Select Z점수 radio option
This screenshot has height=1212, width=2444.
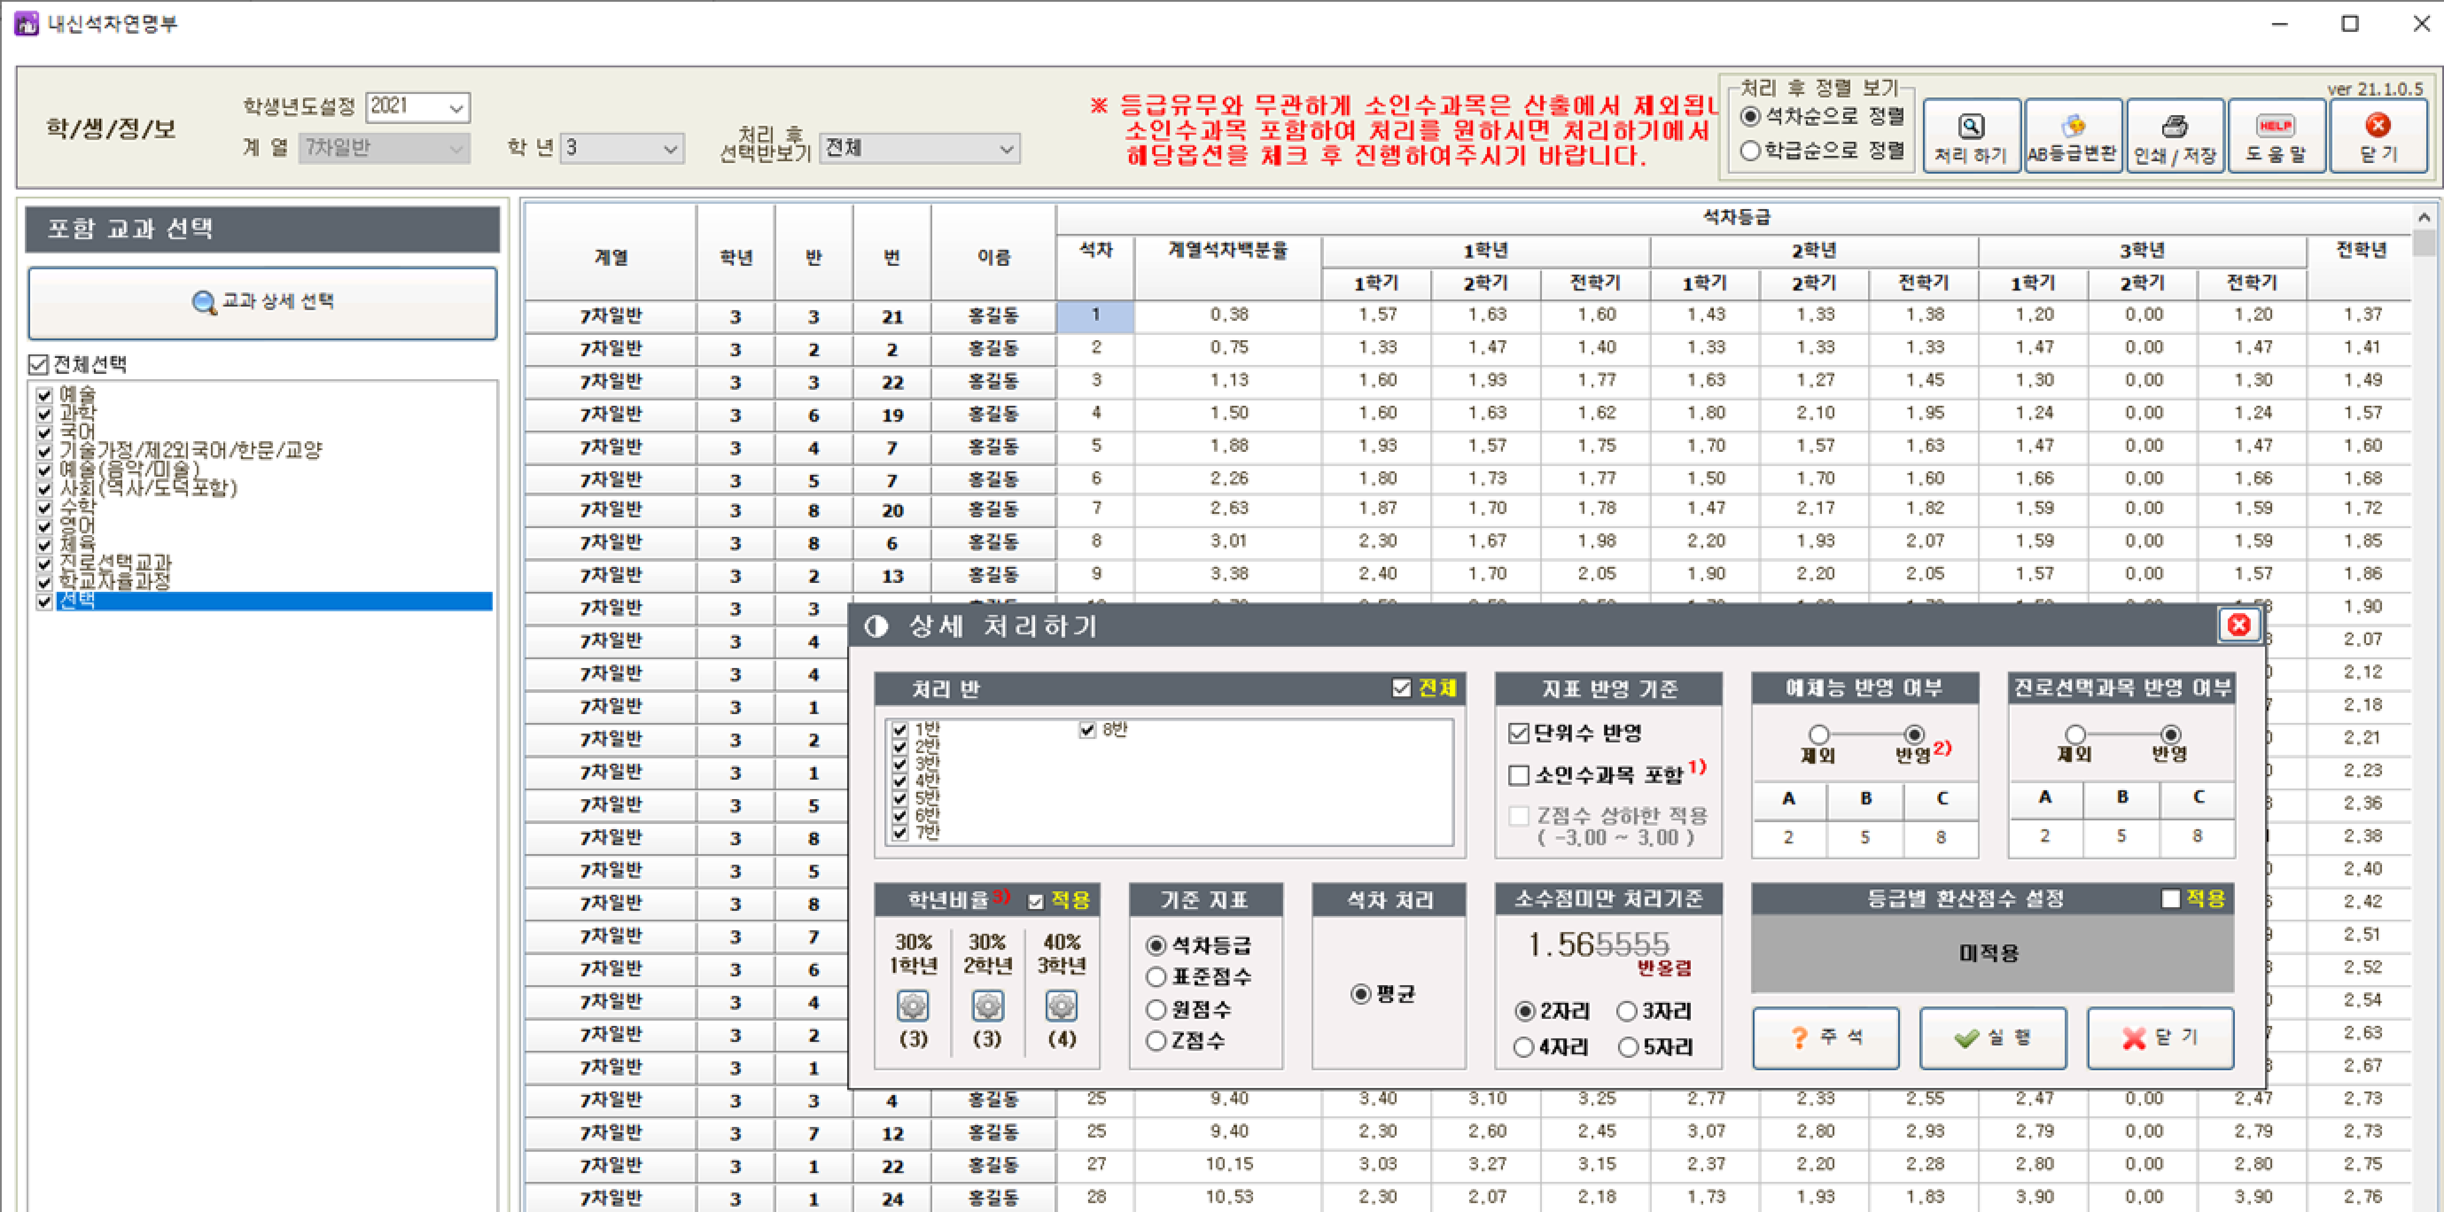click(1156, 1041)
